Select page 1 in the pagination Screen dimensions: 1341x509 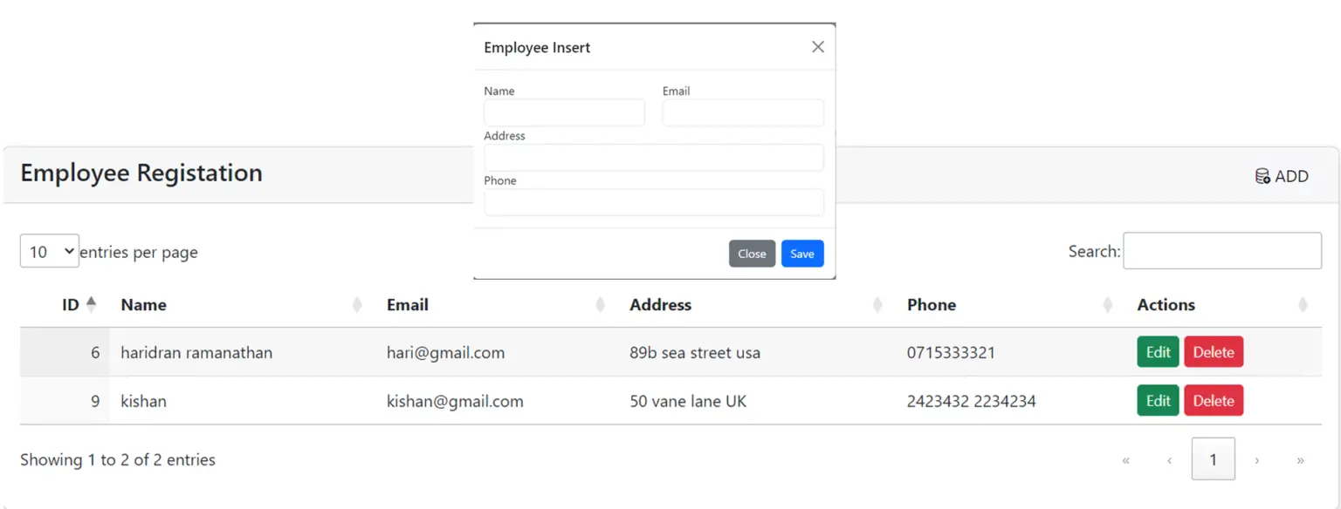1213,459
